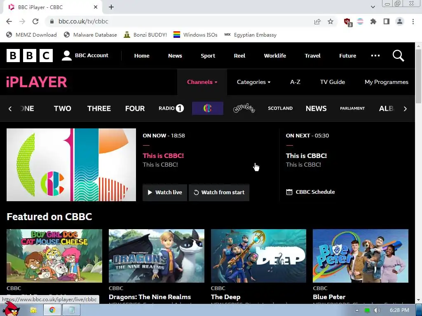
Task: Click the share page icon in the address bar
Action: point(317,21)
